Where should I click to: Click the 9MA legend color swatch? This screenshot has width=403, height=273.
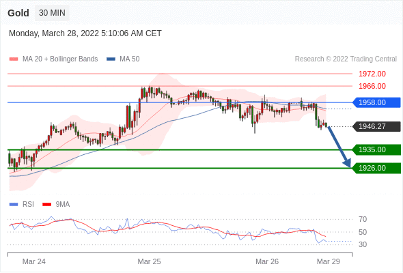(46, 205)
